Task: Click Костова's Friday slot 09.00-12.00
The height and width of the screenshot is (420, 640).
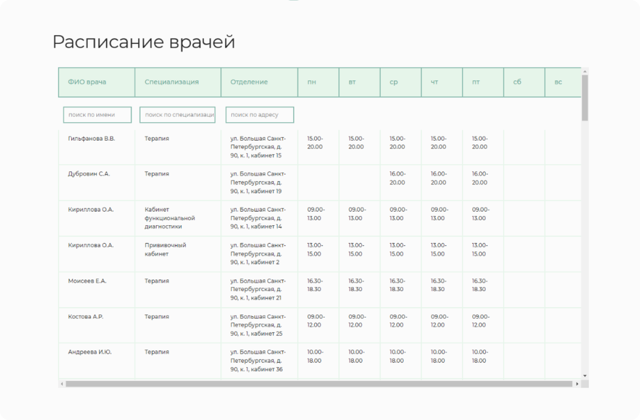Action: [x=481, y=321]
